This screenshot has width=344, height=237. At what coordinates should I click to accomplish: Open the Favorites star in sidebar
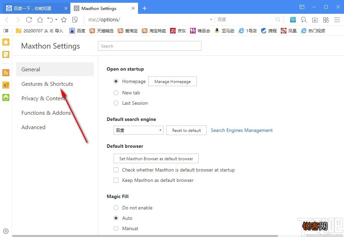6,42
